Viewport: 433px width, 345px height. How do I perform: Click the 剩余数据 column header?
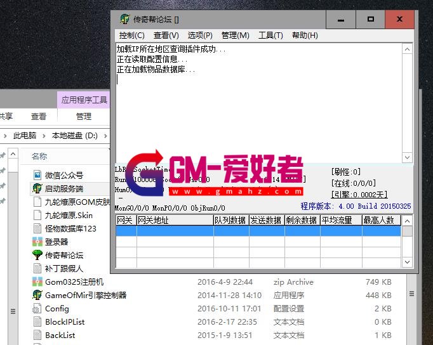click(302, 220)
